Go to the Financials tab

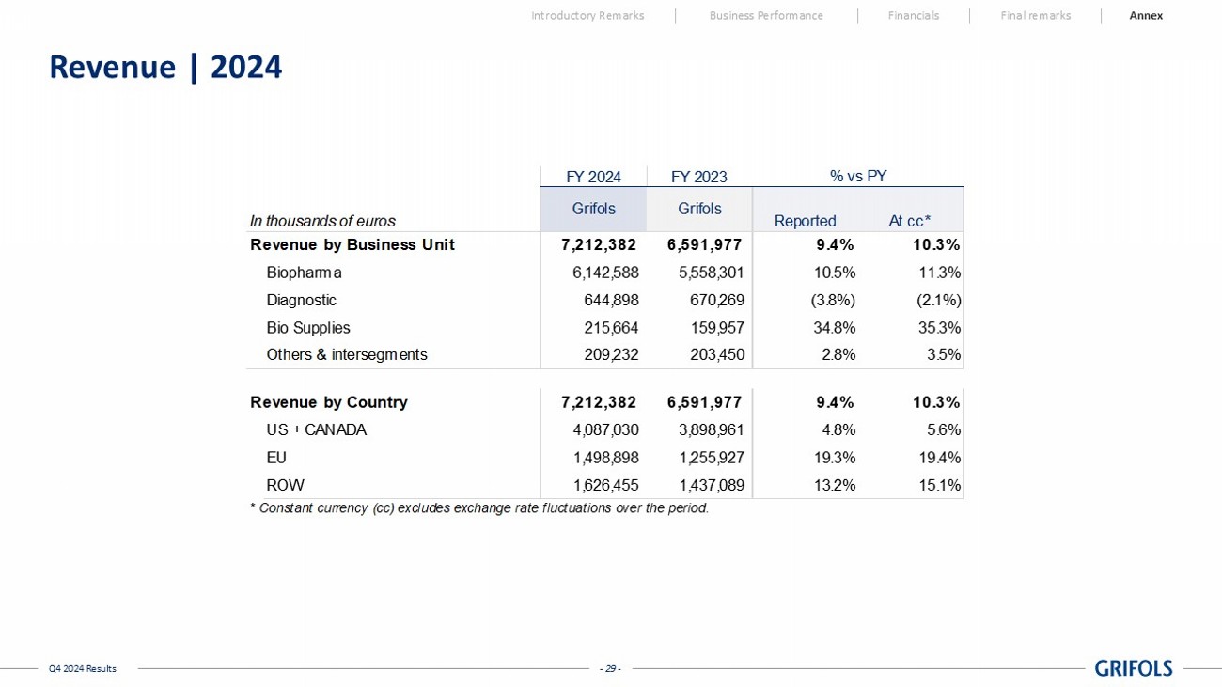(913, 16)
